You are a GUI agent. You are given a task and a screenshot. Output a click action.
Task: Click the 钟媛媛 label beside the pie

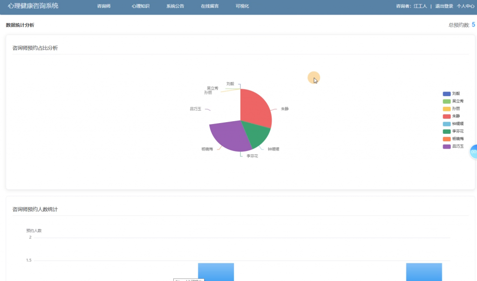tap(273, 149)
